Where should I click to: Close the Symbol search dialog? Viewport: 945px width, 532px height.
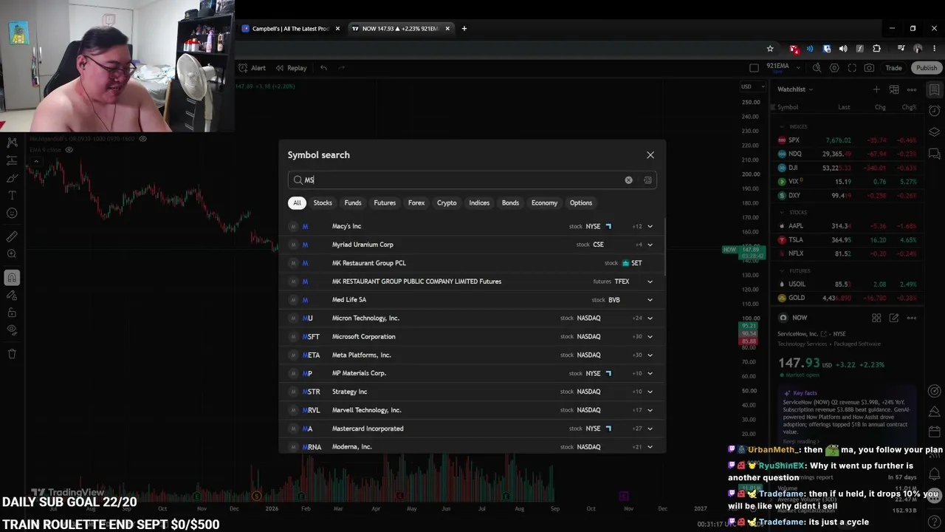(x=650, y=155)
